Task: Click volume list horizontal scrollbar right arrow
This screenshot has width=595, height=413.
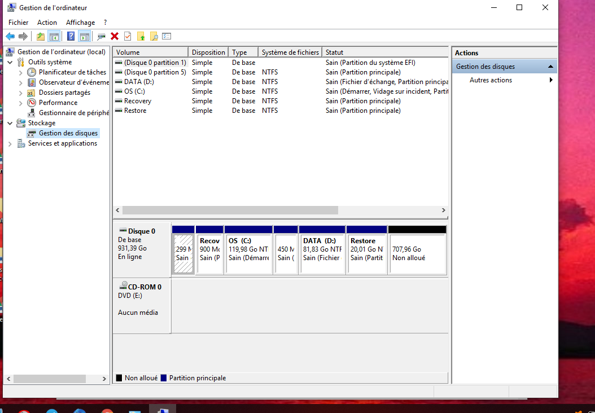Action: (x=443, y=210)
